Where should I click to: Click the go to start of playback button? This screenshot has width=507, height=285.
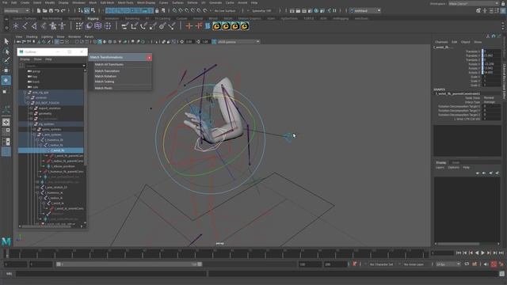pyautogui.click(x=459, y=253)
